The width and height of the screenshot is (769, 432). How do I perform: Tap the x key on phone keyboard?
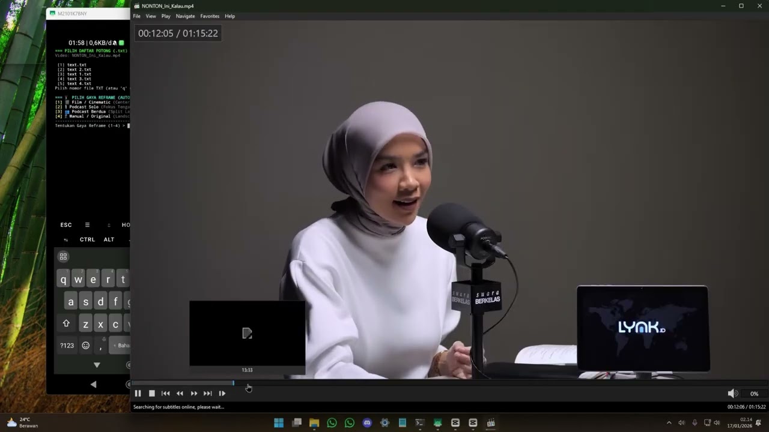pos(100,324)
